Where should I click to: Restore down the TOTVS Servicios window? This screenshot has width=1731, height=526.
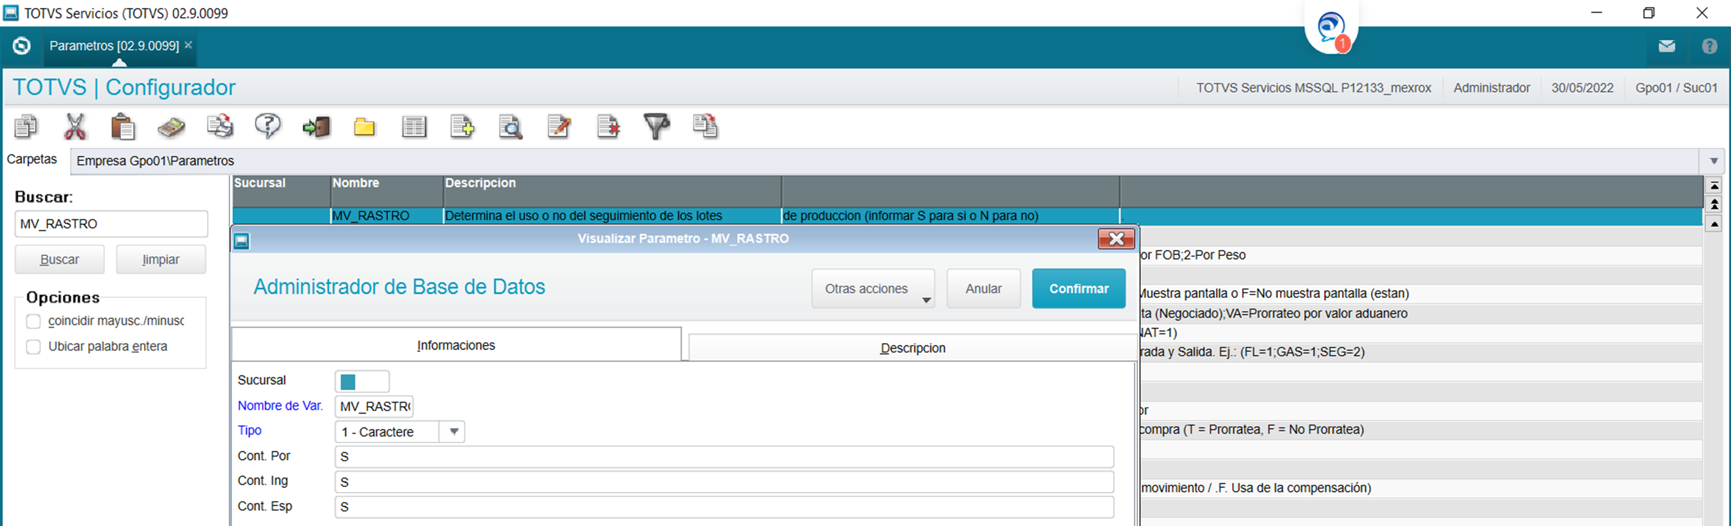click(1649, 13)
